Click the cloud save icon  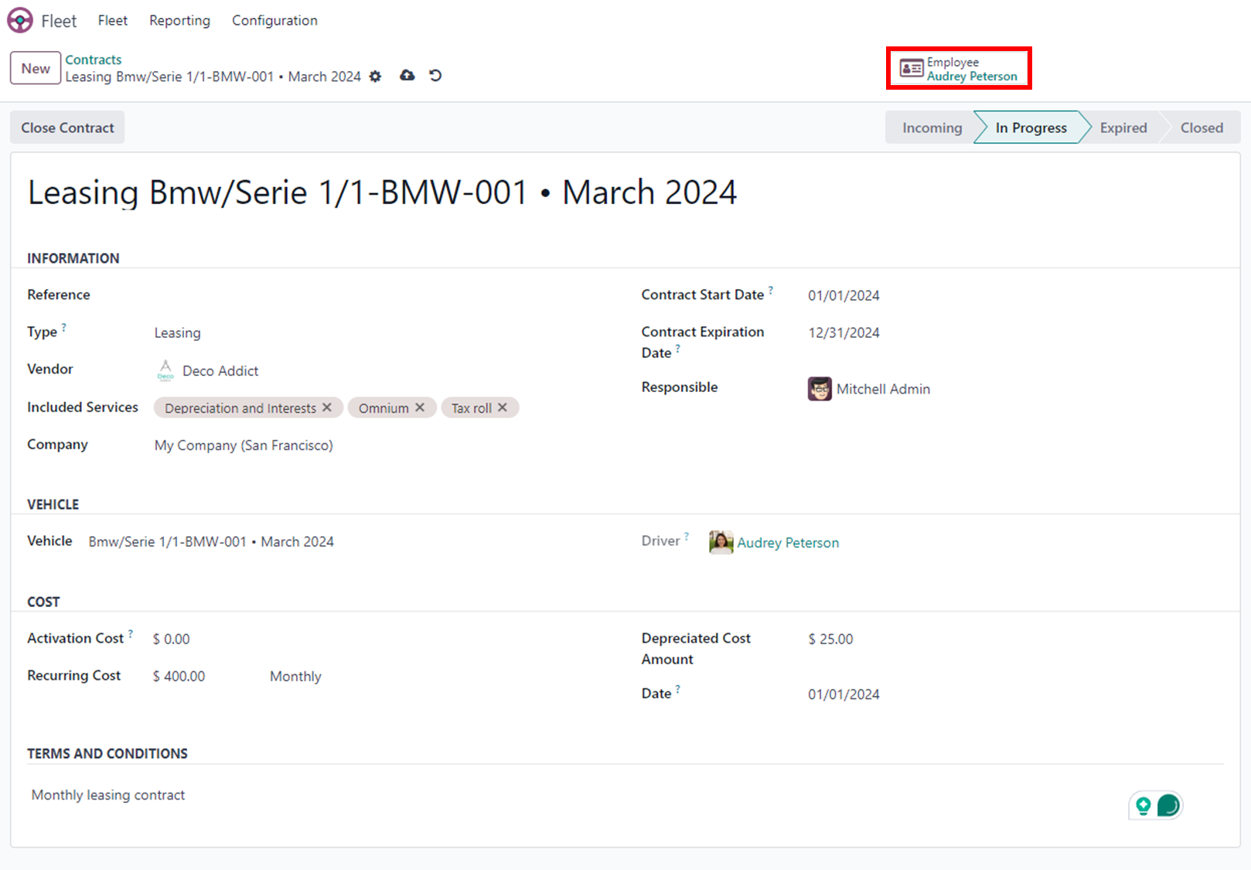click(407, 75)
